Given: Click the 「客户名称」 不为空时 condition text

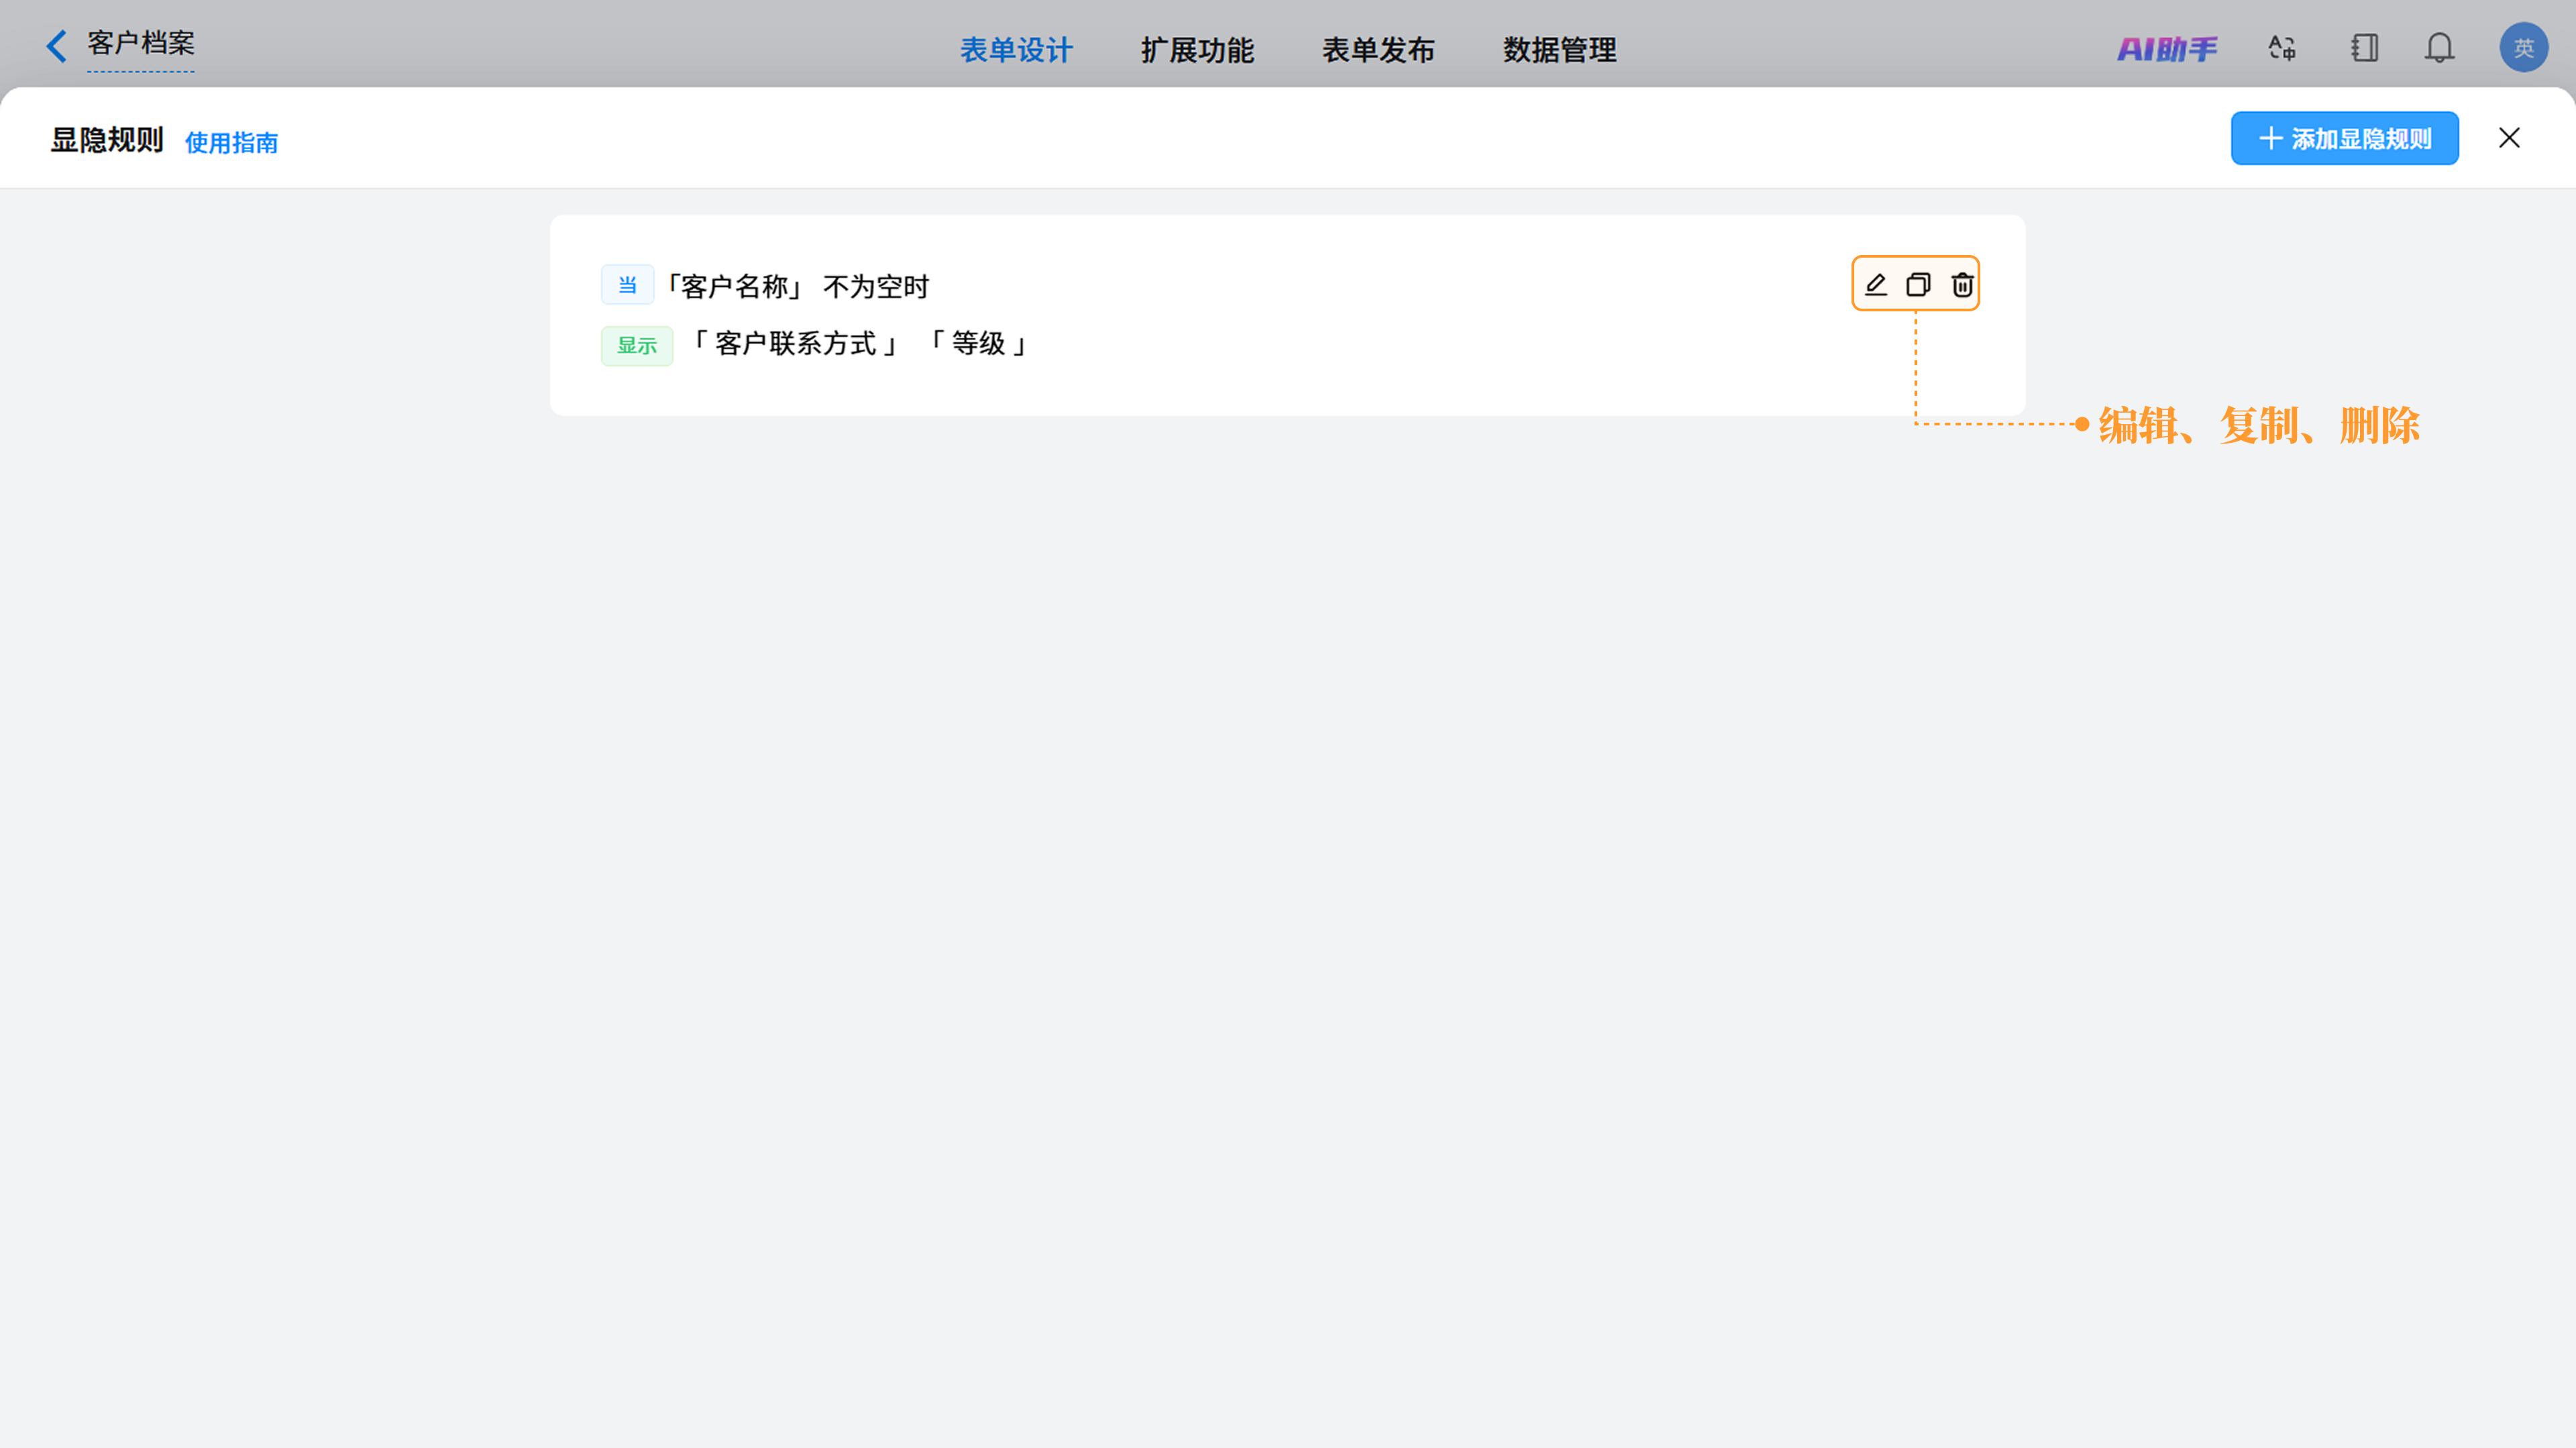Looking at the screenshot, I should tap(798, 287).
